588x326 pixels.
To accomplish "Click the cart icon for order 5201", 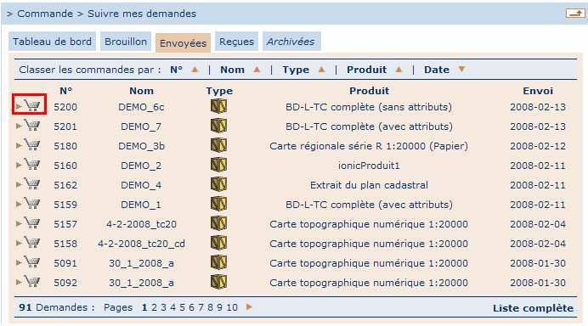I will [x=32, y=125].
